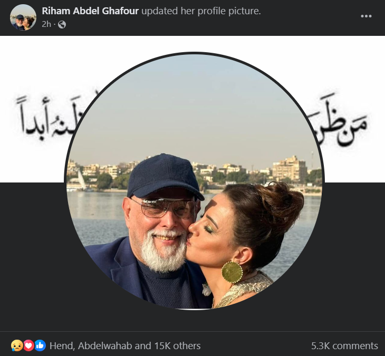Click the blue thumbs-up like reaction icon
This screenshot has height=356, width=385.
(x=40, y=345)
